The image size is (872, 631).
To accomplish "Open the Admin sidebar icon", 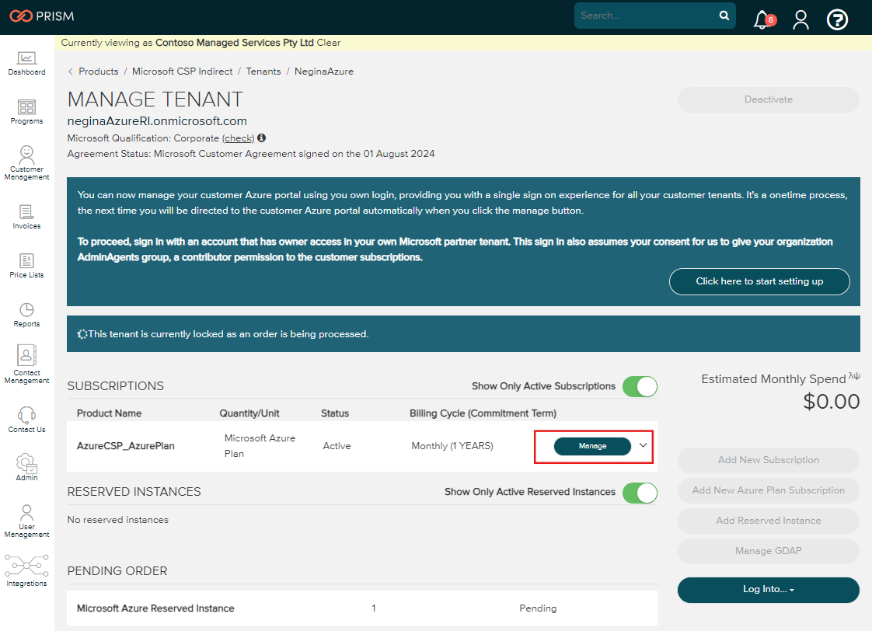I will [26, 465].
